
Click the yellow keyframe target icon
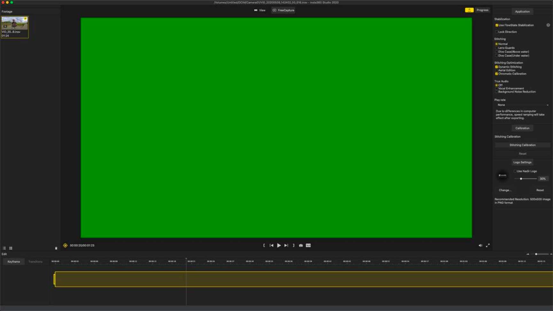(x=65, y=245)
